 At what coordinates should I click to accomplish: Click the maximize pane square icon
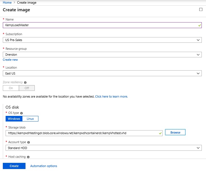click(201, 10)
